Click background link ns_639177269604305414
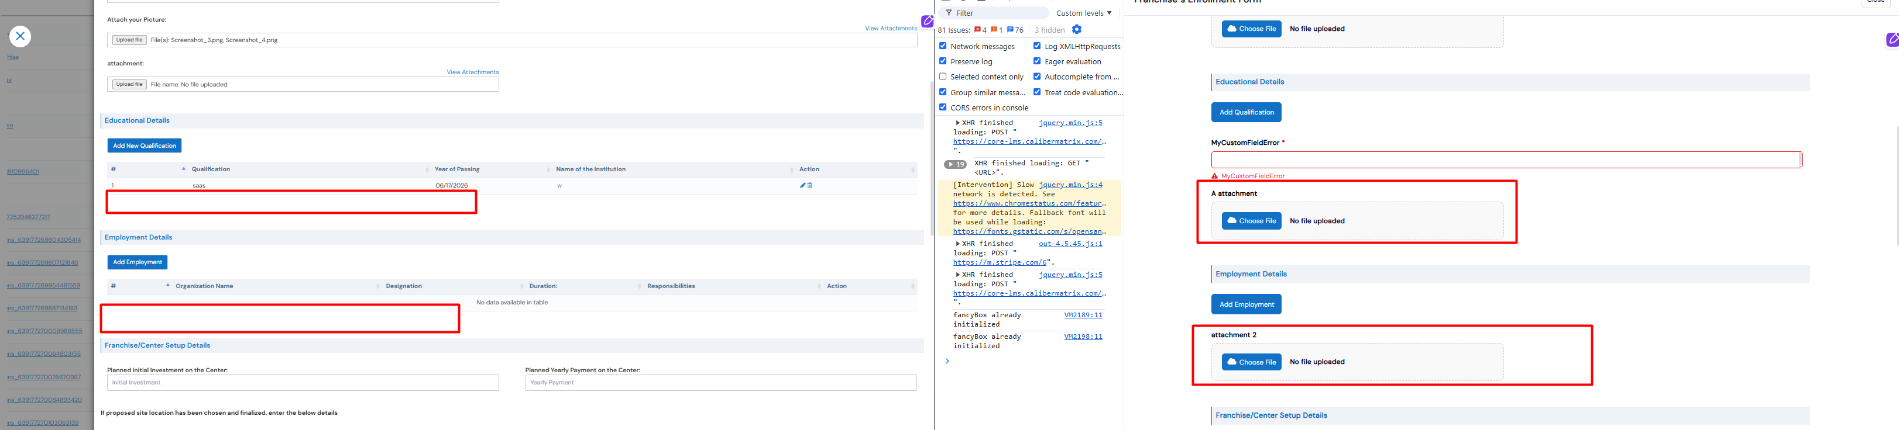Screen dimensions: 1899x430 click(x=44, y=240)
